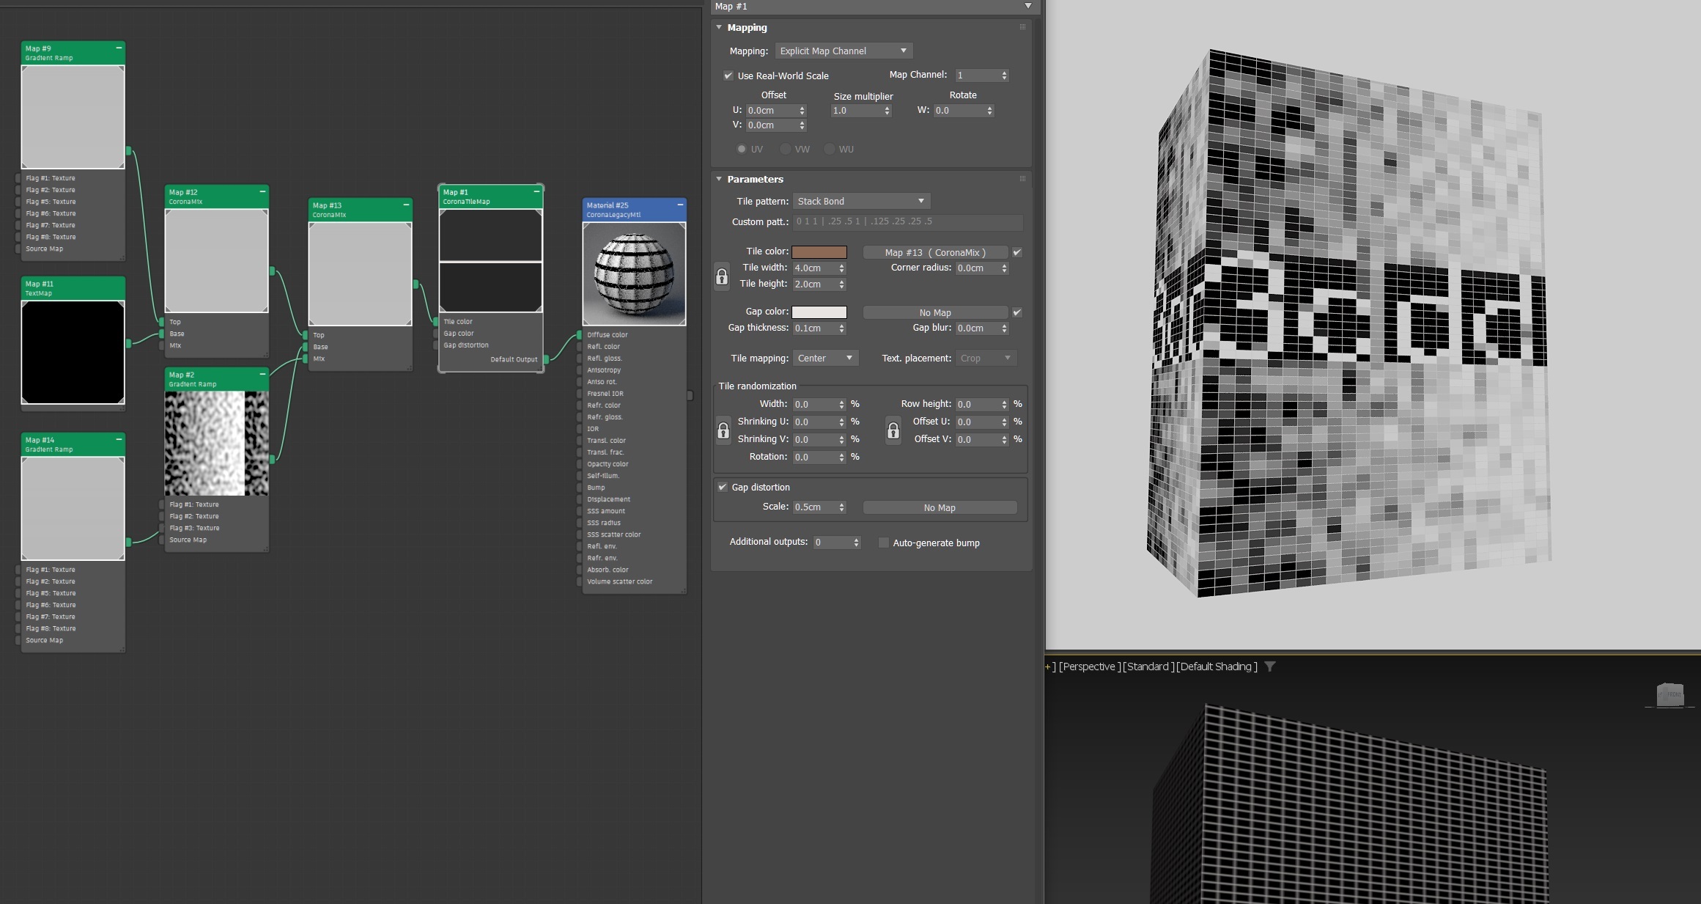1701x904 pixels.
Task: Click the Map #13 (CoronaMix) tile color map button
Action: 935,252
